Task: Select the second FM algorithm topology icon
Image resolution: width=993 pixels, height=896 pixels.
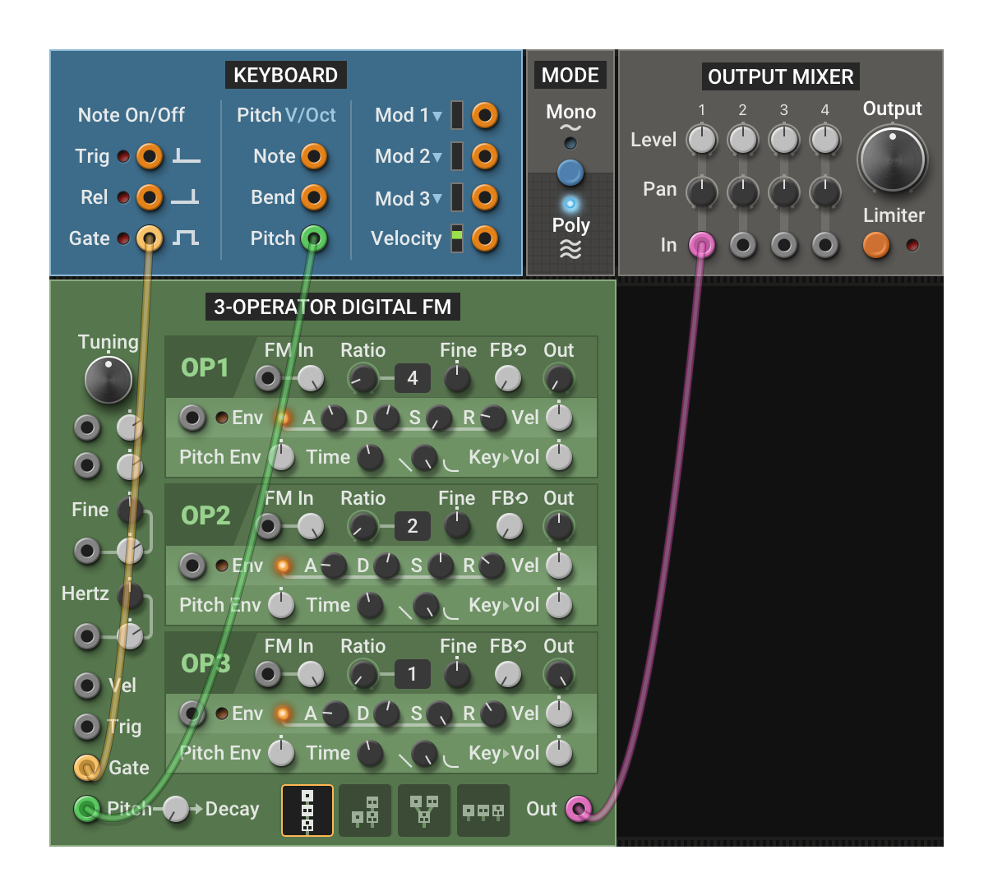Action: [365, 811]
